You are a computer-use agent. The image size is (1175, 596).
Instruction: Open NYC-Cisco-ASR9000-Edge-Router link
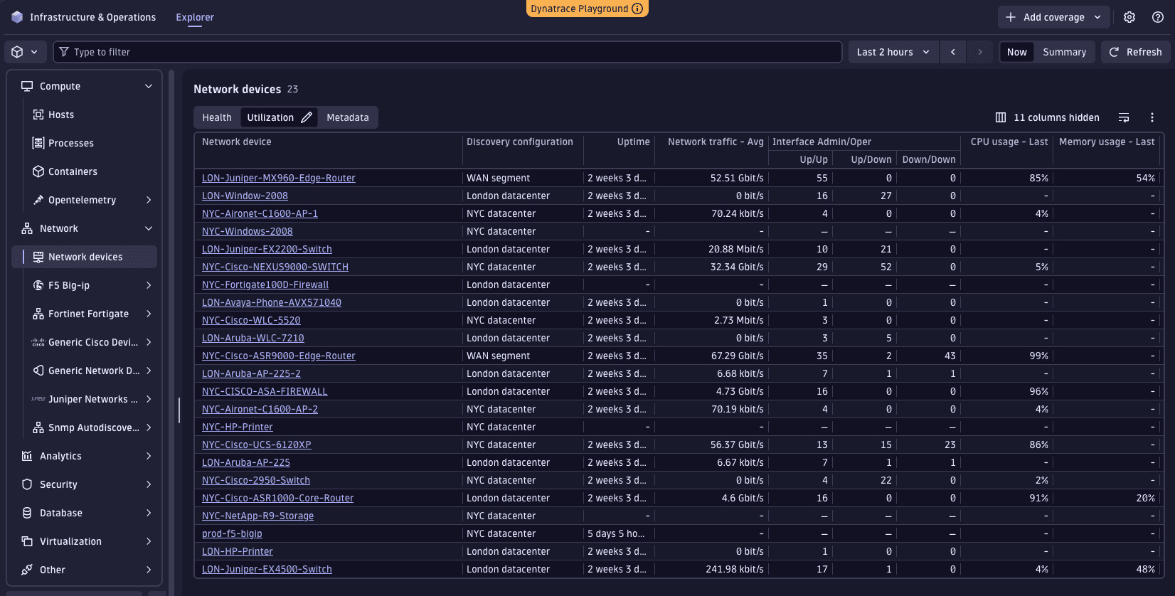(x=279, y=356)
